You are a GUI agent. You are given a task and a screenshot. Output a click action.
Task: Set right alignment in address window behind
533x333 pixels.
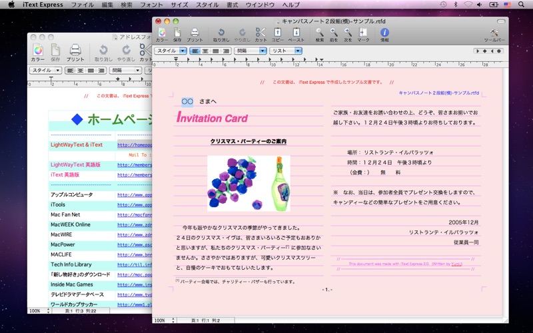click(x=101, y=71)
